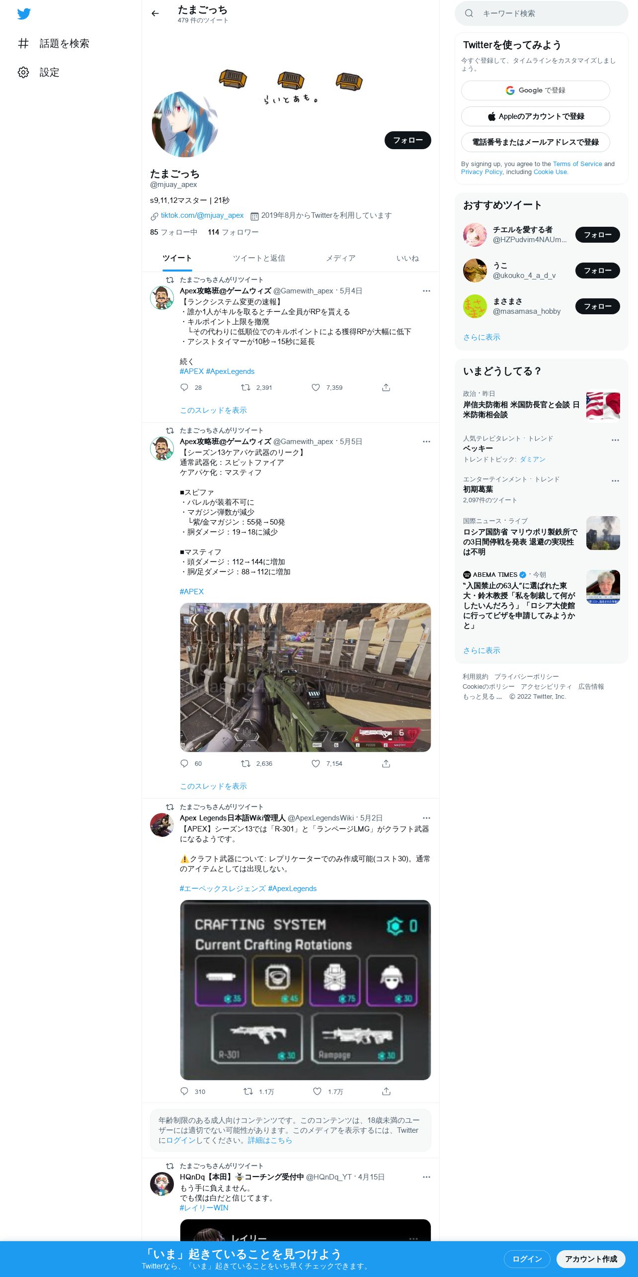Open more options for ベッキー trend
The height and width of the screenshot is (1277, 638).
click(615, 440)
